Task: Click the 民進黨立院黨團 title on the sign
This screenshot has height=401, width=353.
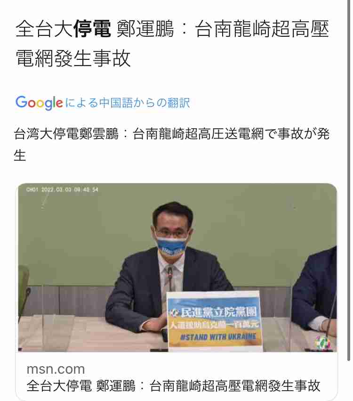Action: click(x=219, y=312)
